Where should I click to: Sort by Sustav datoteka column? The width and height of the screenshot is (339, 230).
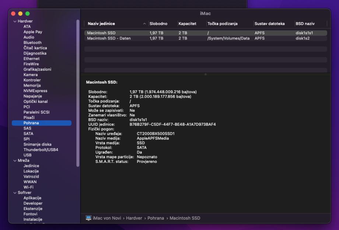pos(269,24)
